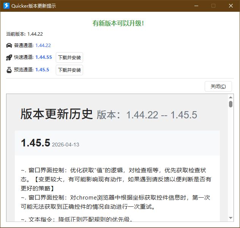Download and install fast channel version 1.44.55

click(x=69, y=58)
